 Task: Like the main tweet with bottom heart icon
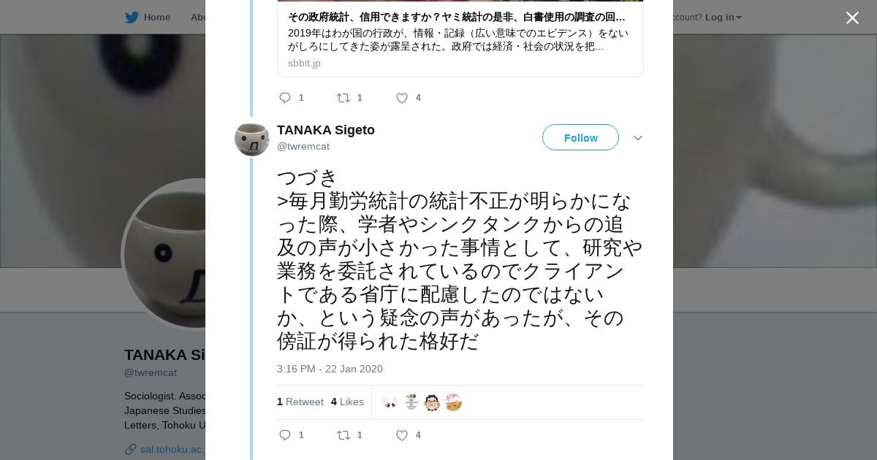click(x=402, y=435)
